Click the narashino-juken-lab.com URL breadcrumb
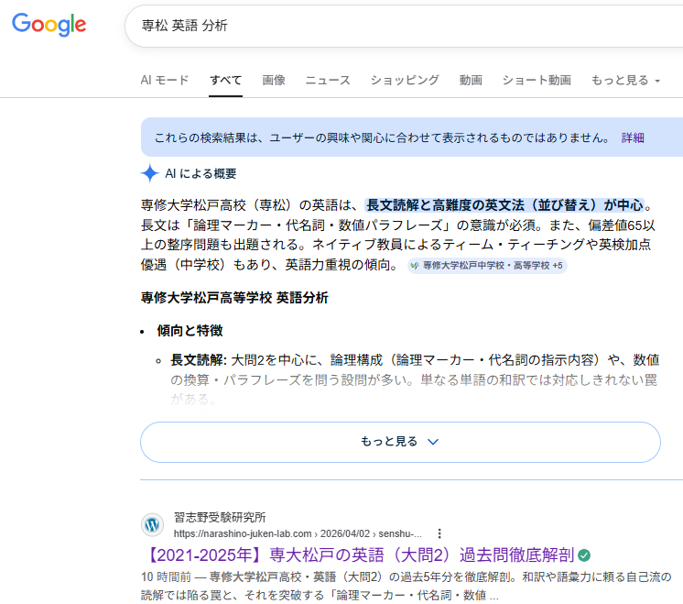 pyautogui.click(x=298, y=533)
